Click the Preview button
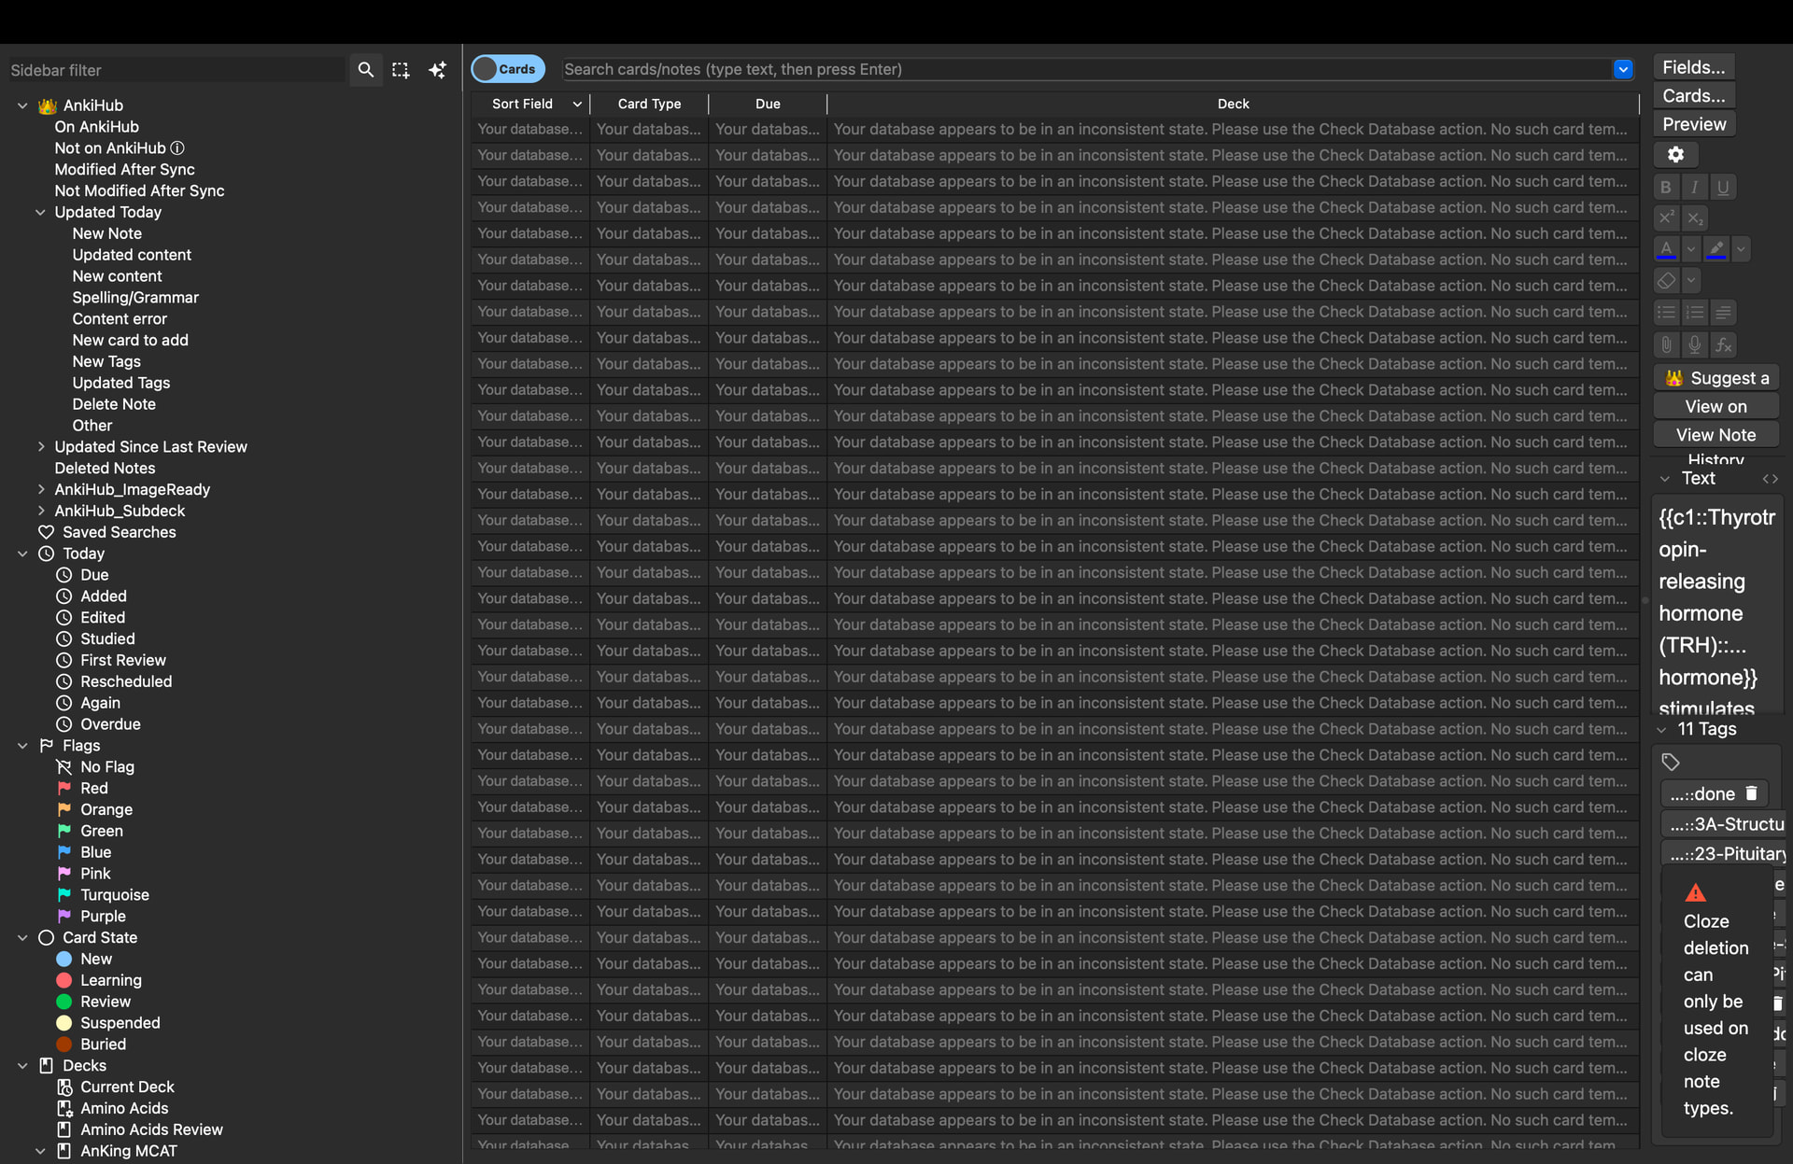This screenshot has height=1164, width=1793. click(1694, 124)
